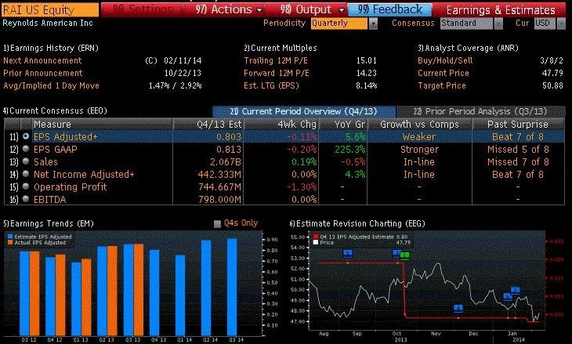Click the Net Income estimate 442.333M

(219, 175)
